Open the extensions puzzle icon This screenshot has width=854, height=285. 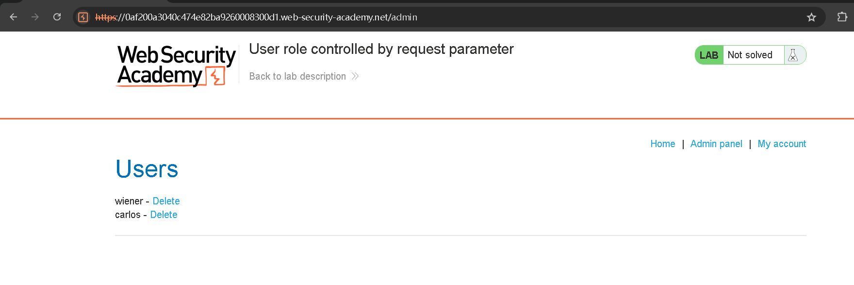coord(842,17)
